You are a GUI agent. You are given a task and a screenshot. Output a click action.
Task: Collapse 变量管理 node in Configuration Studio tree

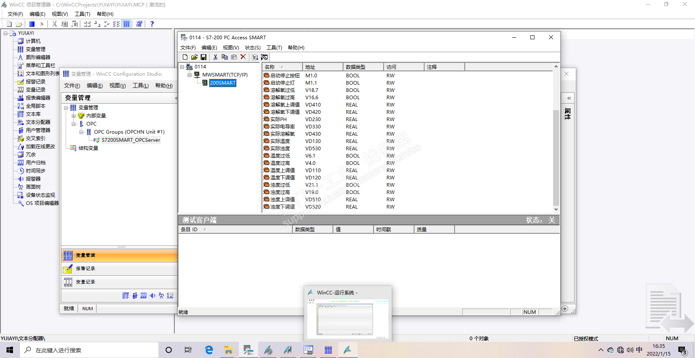(66, 108)
